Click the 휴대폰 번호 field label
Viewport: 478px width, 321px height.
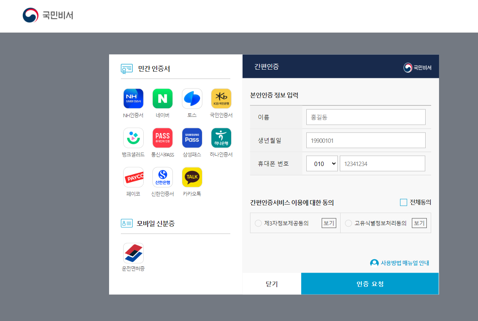(x=273, y=164)
